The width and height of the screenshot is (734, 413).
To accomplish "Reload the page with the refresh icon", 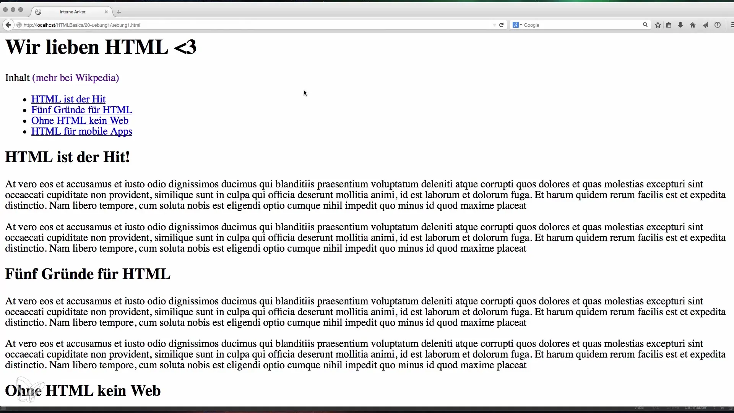I will [x=501, y=25].
